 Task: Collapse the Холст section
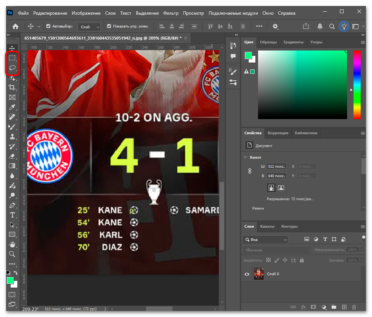245,157
